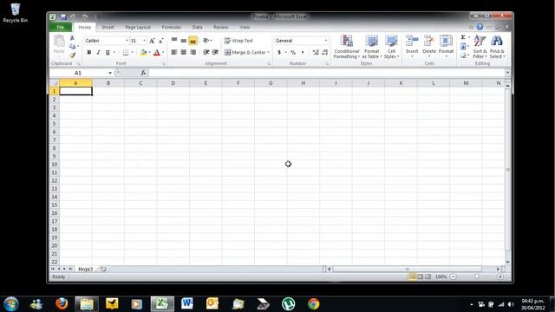This screenshot has width=555, height=312.
Task: Click Decrease Indent icon
Action: point(206,52)
